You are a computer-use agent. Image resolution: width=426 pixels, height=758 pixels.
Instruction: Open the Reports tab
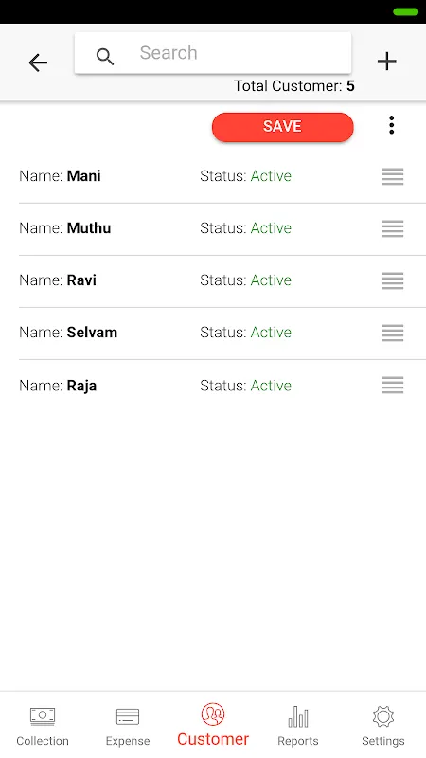[x=298, y=726]
